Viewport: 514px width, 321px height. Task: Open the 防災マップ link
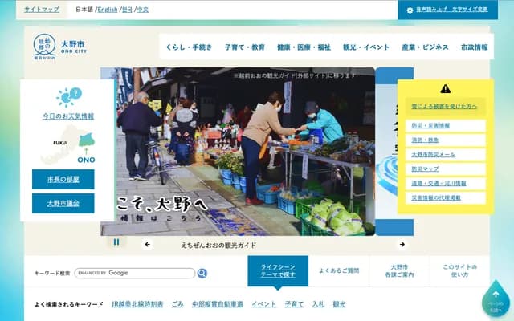tap(426, 170)
